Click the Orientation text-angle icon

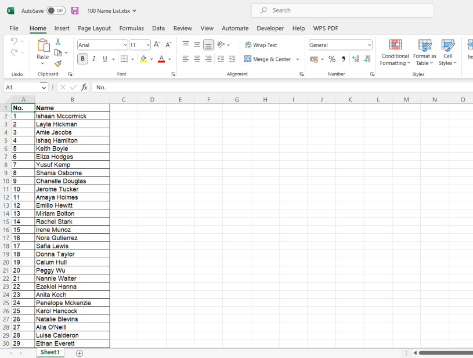tap(221, 45)
